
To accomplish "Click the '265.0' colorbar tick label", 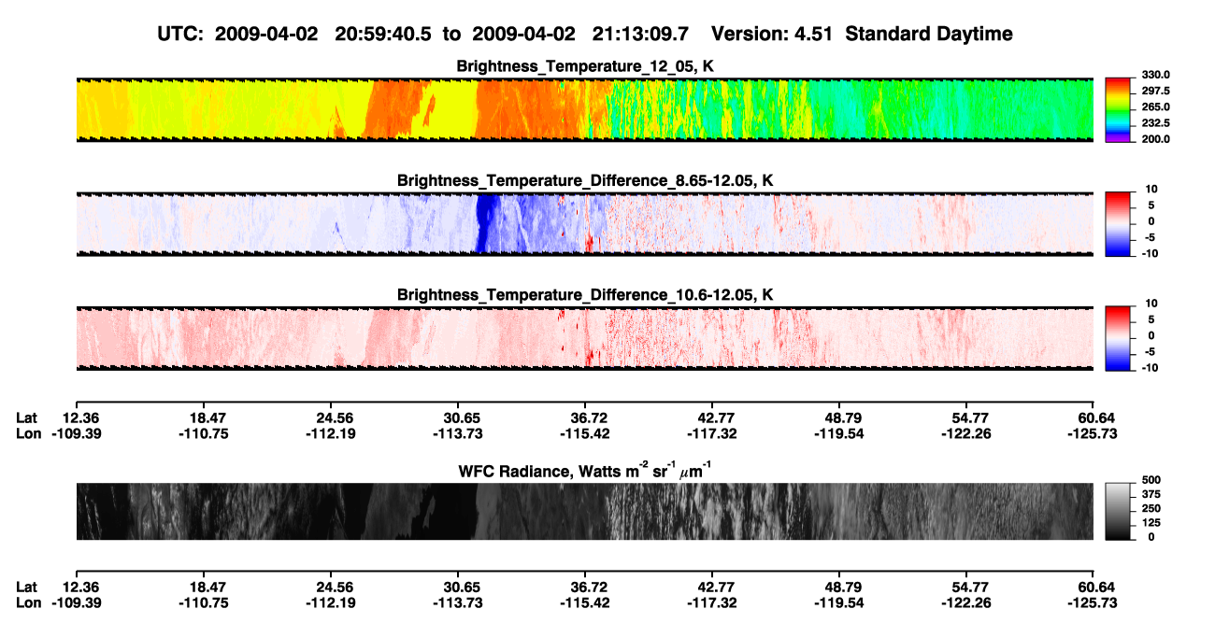I will point(1156,106).
